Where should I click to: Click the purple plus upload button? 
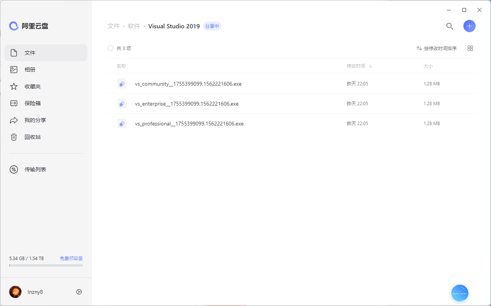(x=469, y=26)
